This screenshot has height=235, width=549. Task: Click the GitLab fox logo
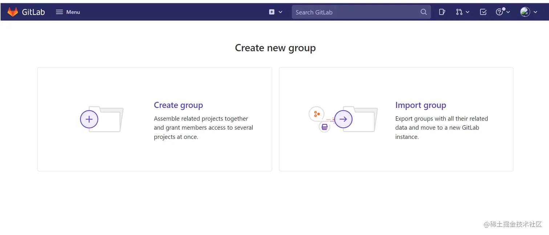[x=13, y=12]
